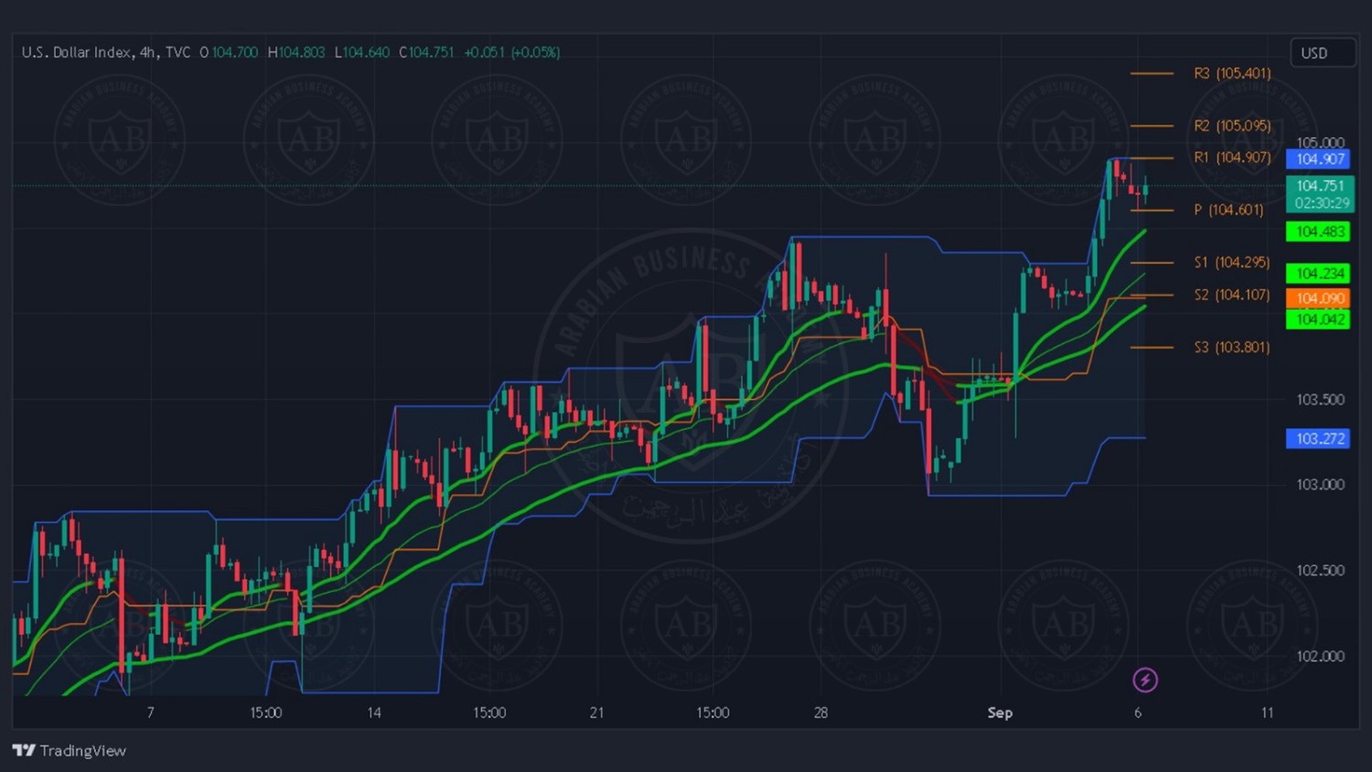The height and width of the screenshot is (772, 1372).
Task: Click the 28 date on time axis
Action: (820, 713)
